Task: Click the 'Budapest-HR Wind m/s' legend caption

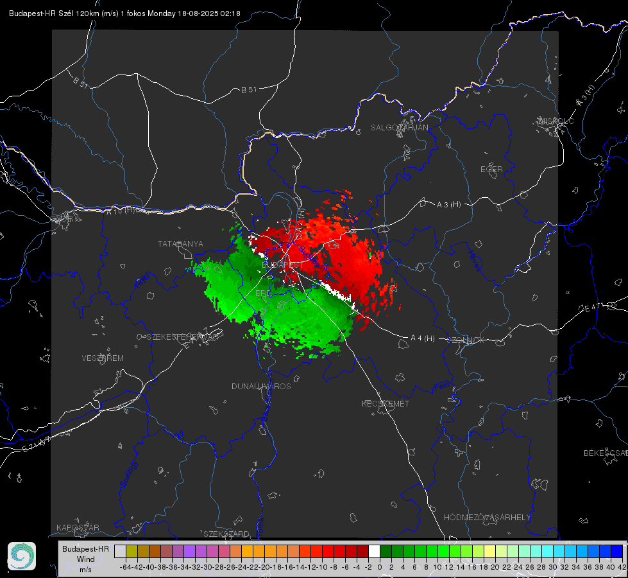Action: (85, 559)
